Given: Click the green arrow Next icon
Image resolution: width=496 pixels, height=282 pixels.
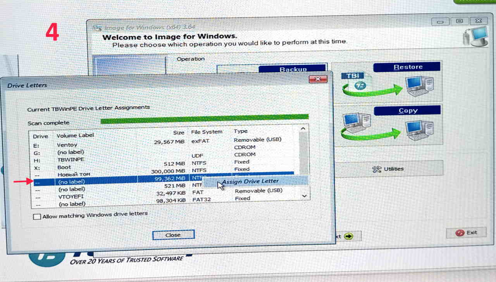Looking at the screenshot, I should (348, 236).
